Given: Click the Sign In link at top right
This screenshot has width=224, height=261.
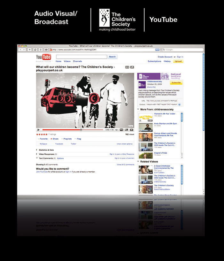Looking at the screenshot, I should tap(180, 57).
